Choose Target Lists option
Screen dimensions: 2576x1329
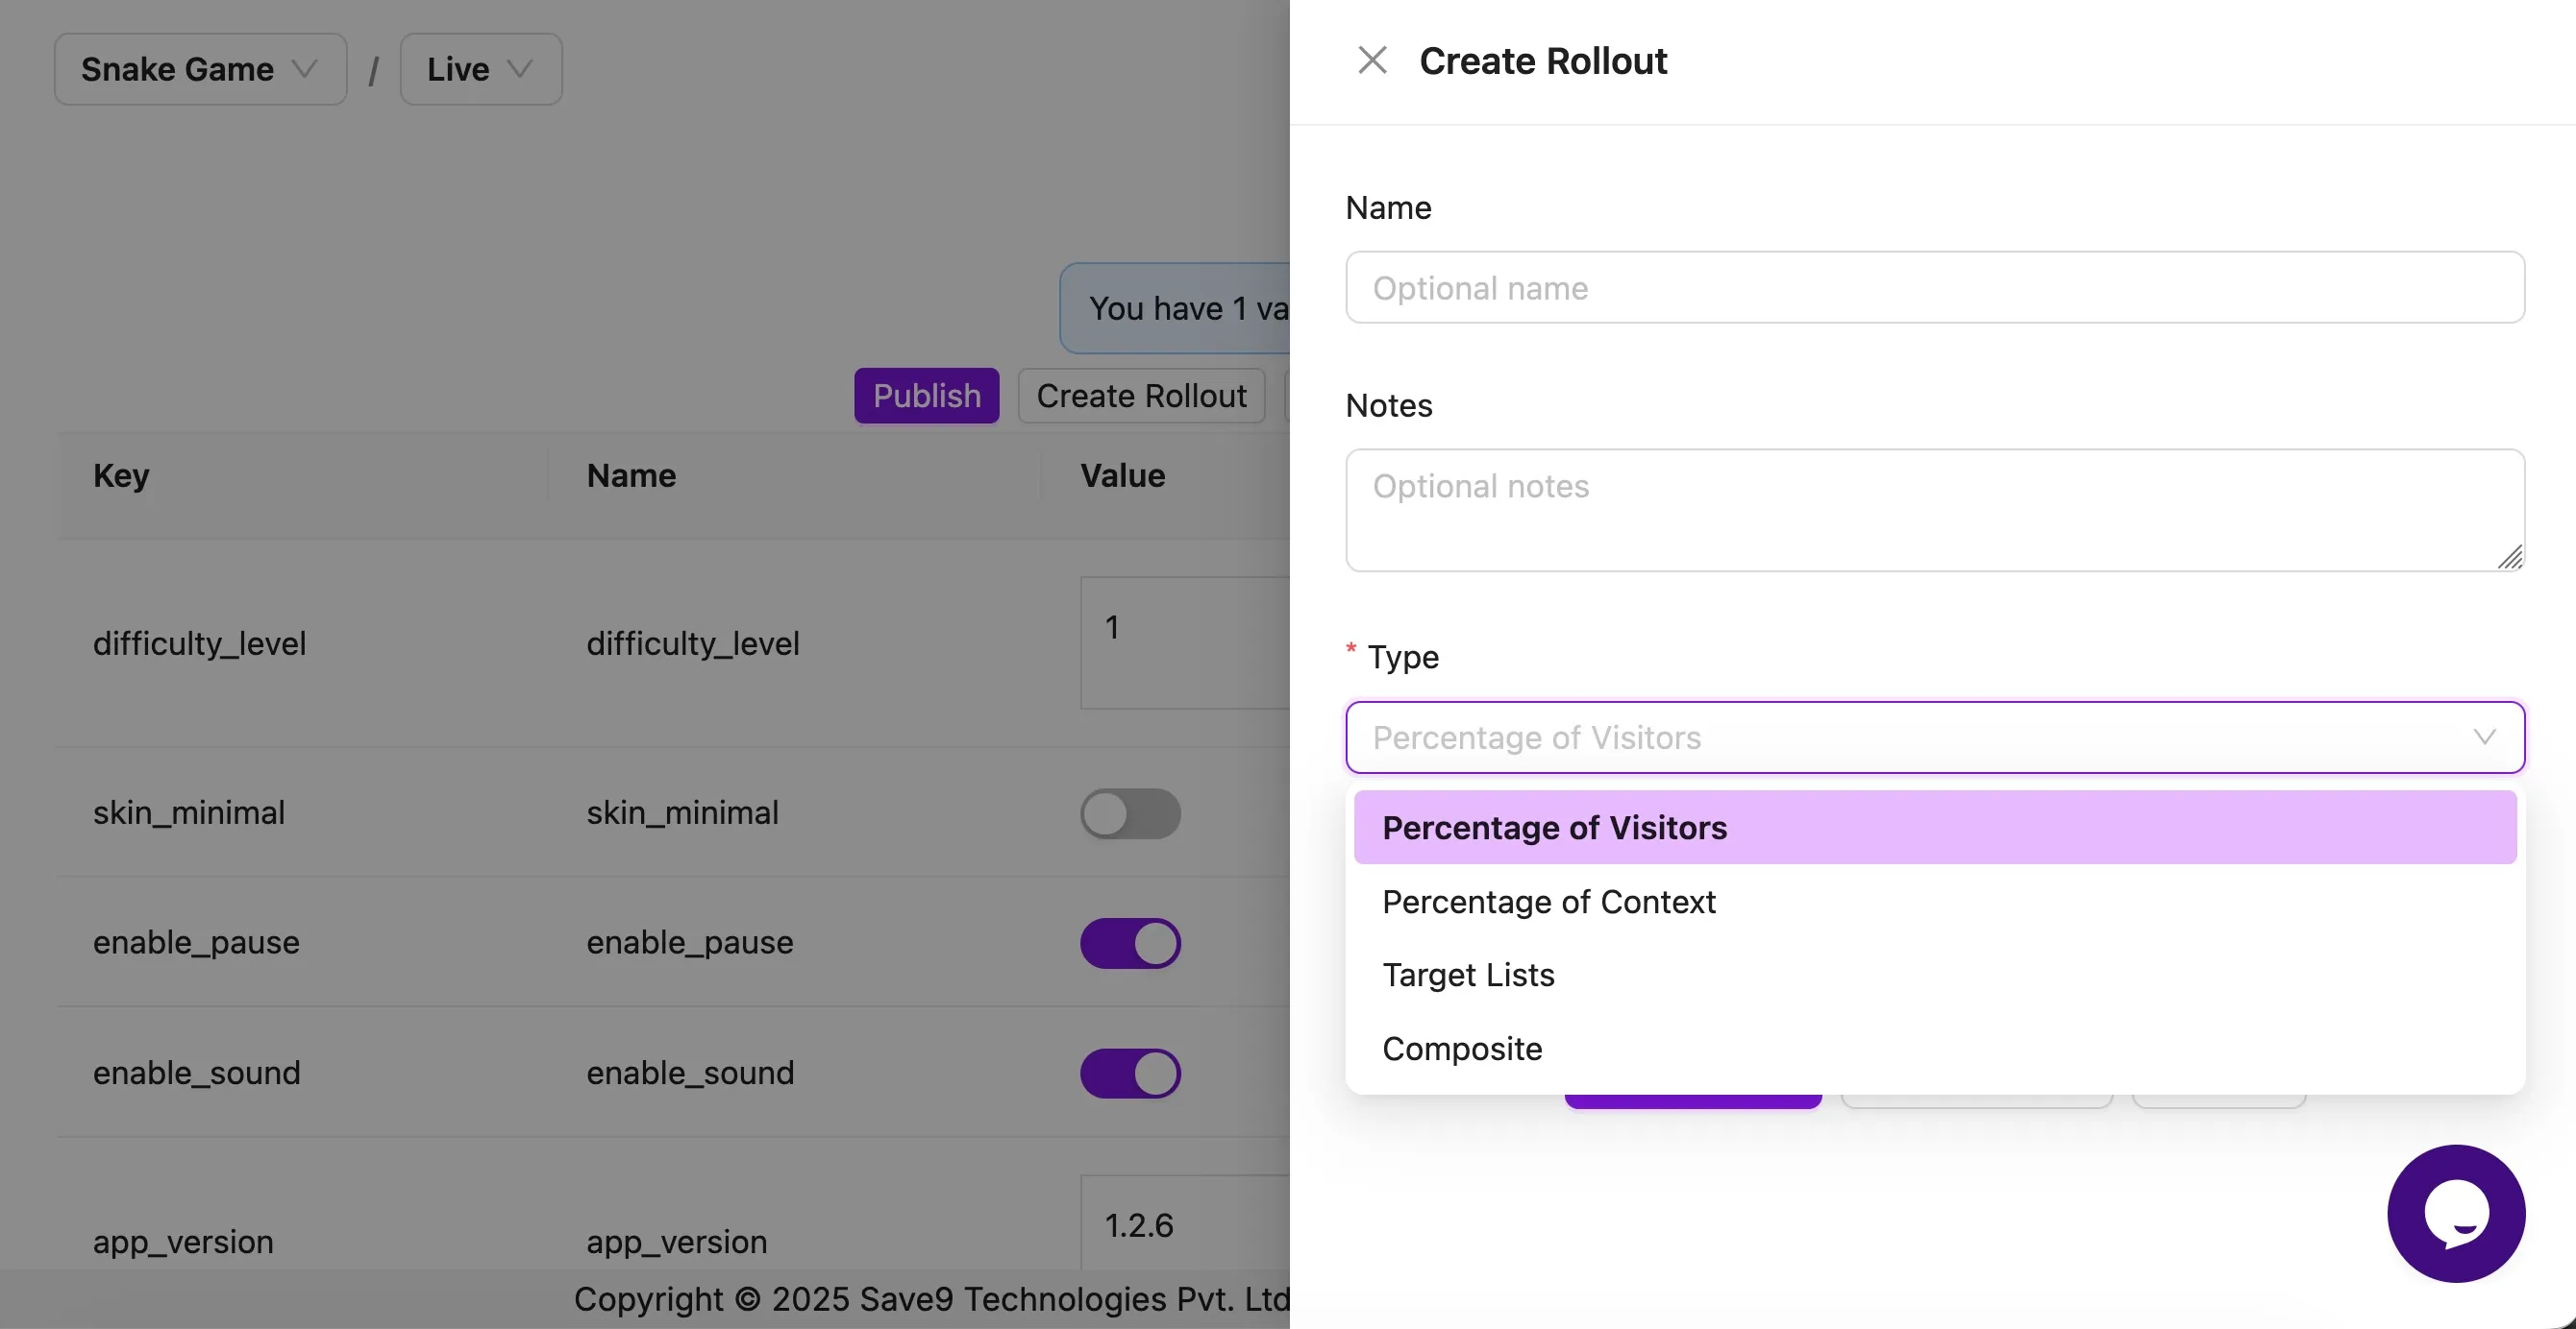point(1935,975)
